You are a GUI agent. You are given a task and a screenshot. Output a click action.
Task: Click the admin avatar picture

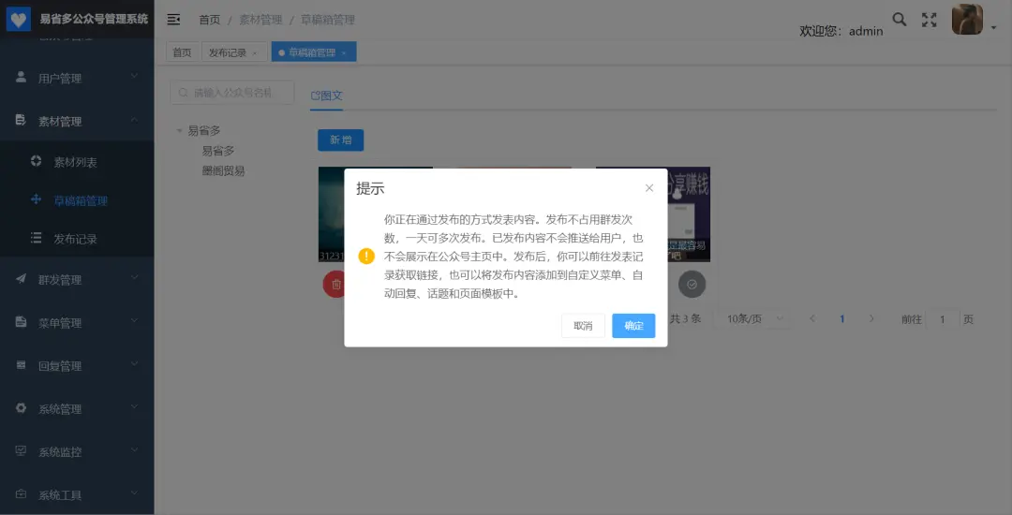[x=967, y=20]
